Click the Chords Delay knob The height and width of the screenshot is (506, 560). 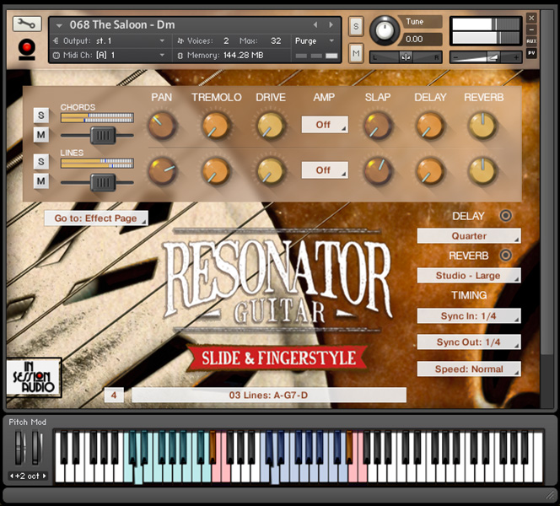tap(430, 125)
